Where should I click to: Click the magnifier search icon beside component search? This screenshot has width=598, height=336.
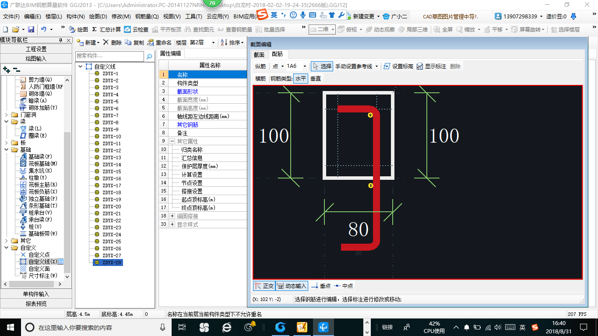click(x=149, y=56)
